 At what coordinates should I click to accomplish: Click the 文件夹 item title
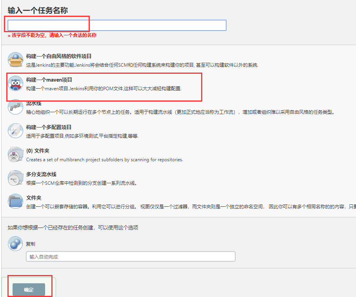(x=34, y=198)
